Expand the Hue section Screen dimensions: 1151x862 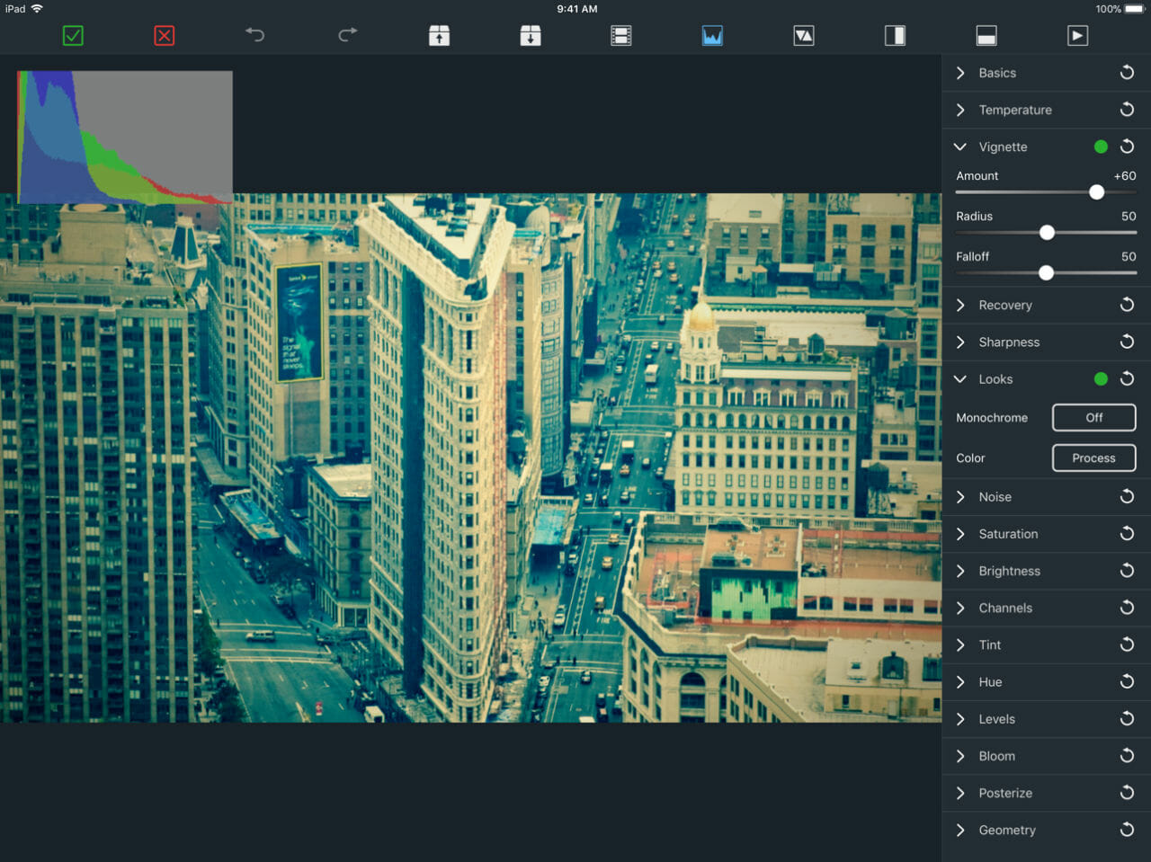[x=960, y=682]
